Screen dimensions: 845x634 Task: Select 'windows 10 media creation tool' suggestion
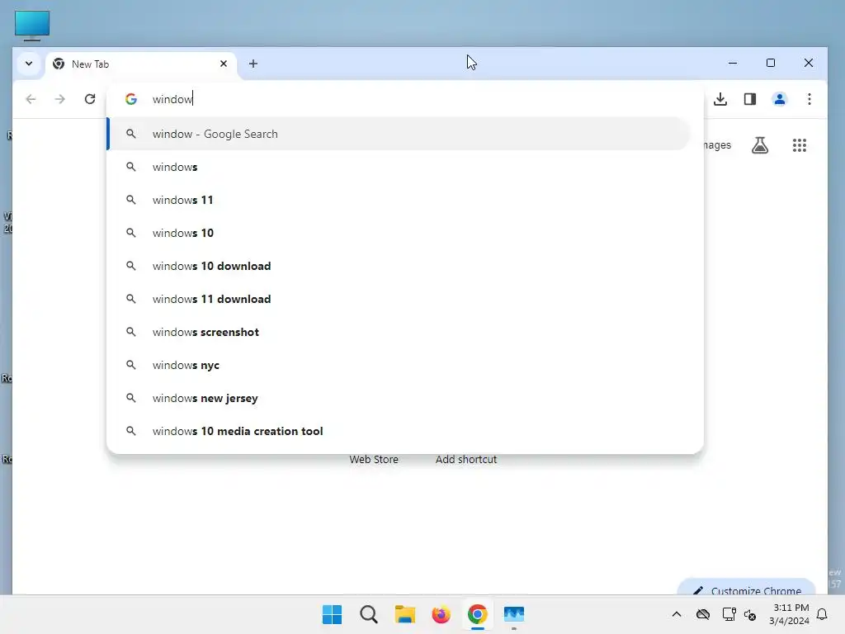coord(399,431)
